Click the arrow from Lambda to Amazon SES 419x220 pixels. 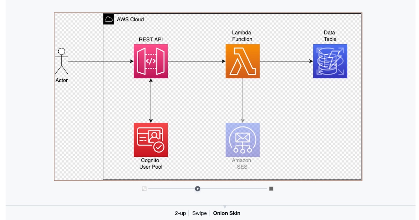[x=242, y=101]
